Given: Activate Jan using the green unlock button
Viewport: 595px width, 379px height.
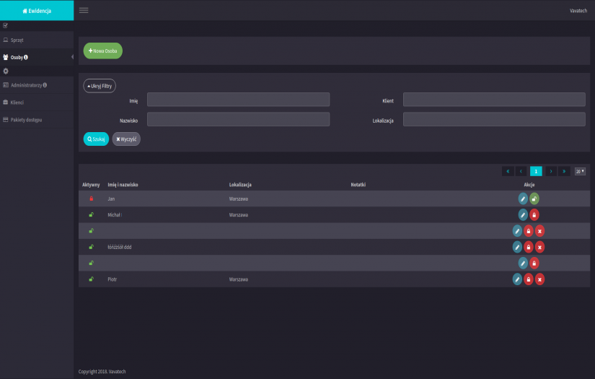Looking at the screenshot, I should click(x=534, y=199).
